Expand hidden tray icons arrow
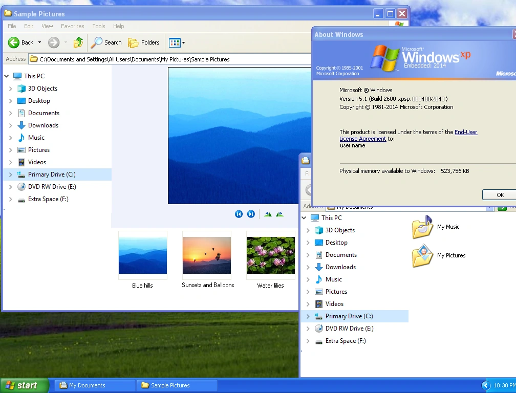This screenshot has width=516, height=393. [486, 385]
